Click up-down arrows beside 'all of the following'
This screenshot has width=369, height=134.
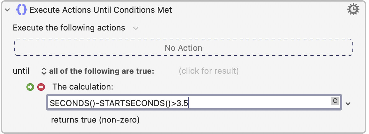[x=44, y=71]
